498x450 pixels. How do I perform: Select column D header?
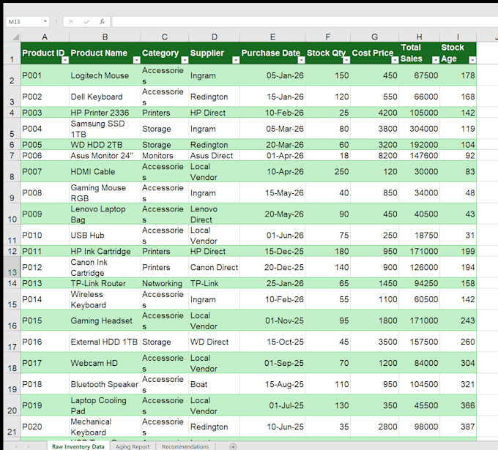tap(215, 37)
